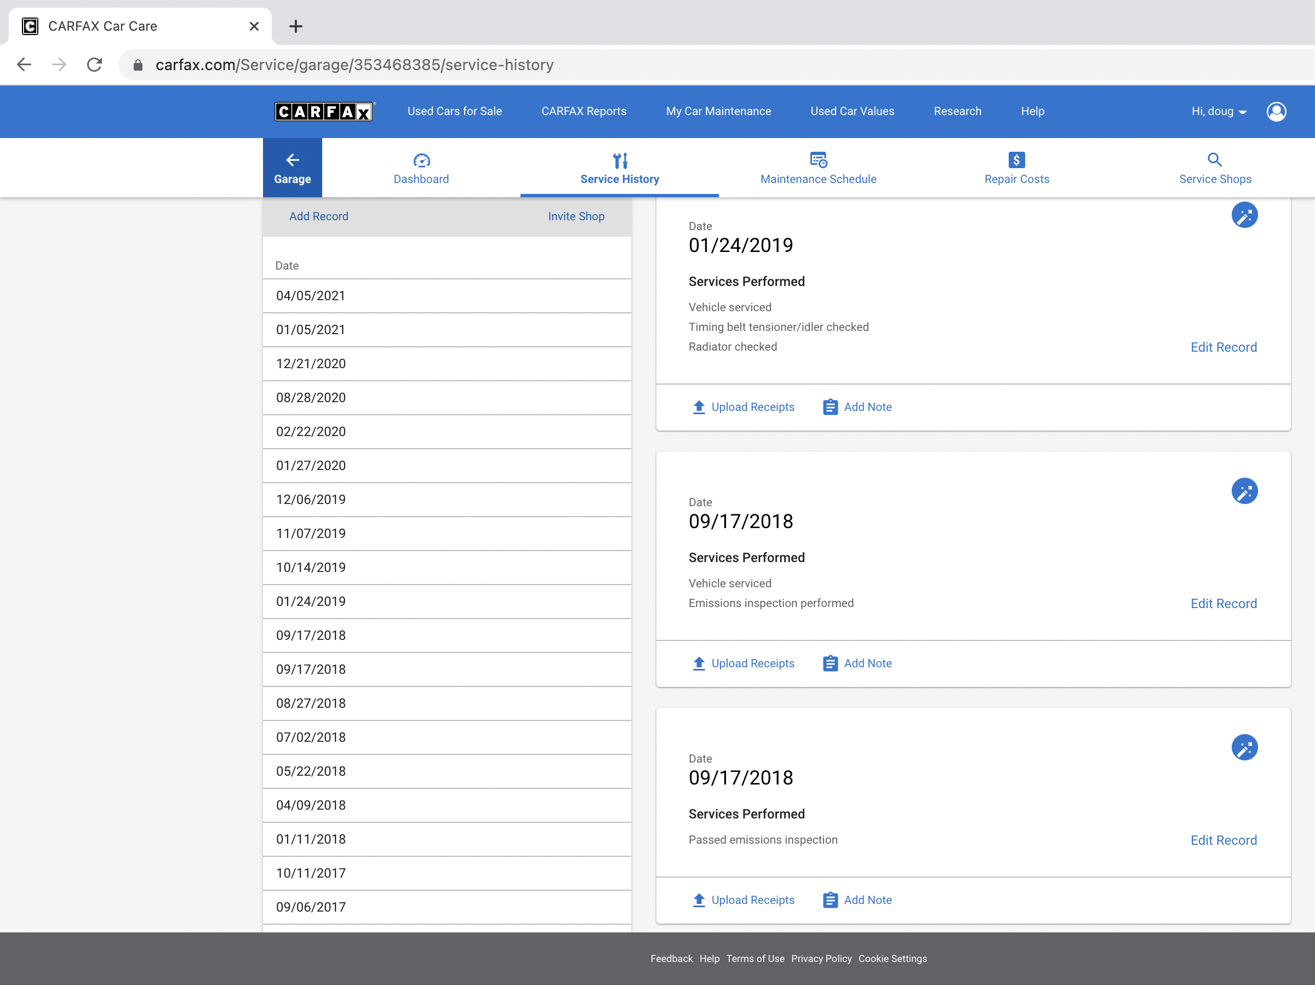Click Feedback in the footer

671,958
